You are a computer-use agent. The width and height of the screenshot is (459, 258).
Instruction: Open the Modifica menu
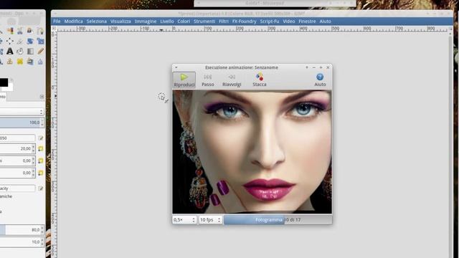click(x=73, y=21)
